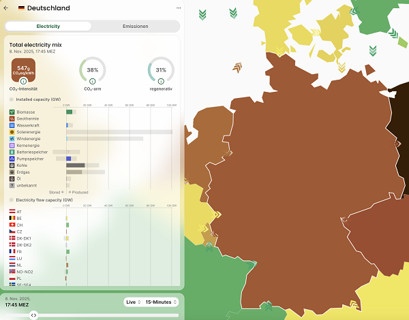409x320 pixels.
Task: Click the FR exchange row
Action: (18, 251)
